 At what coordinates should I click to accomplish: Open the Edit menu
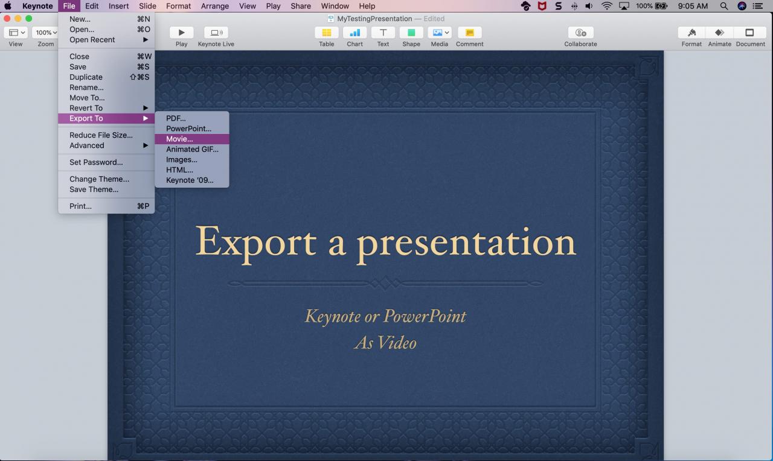tap(92, 6)
